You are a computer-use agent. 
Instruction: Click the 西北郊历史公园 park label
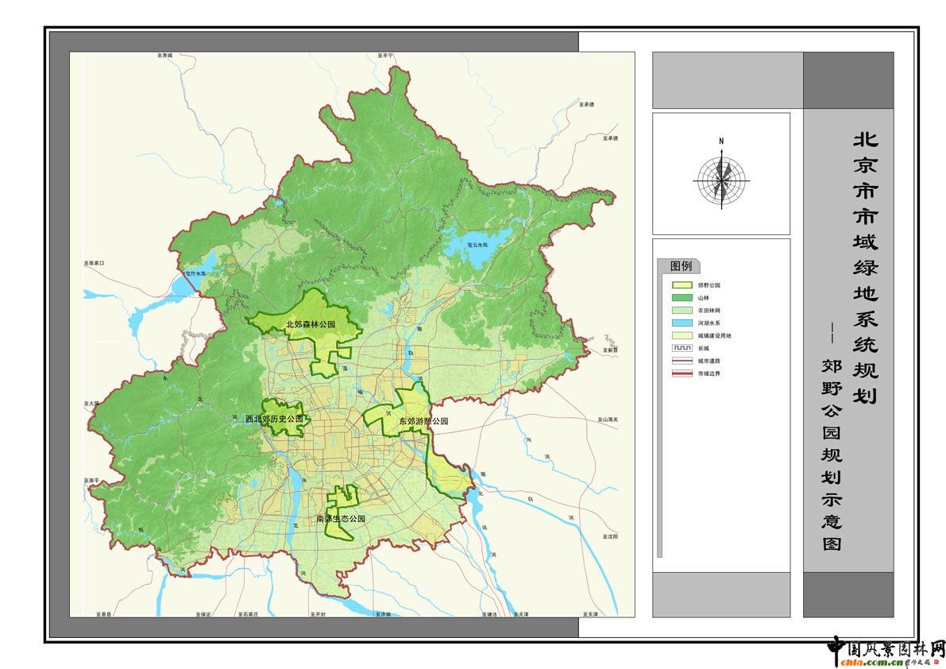pos(274,418)
